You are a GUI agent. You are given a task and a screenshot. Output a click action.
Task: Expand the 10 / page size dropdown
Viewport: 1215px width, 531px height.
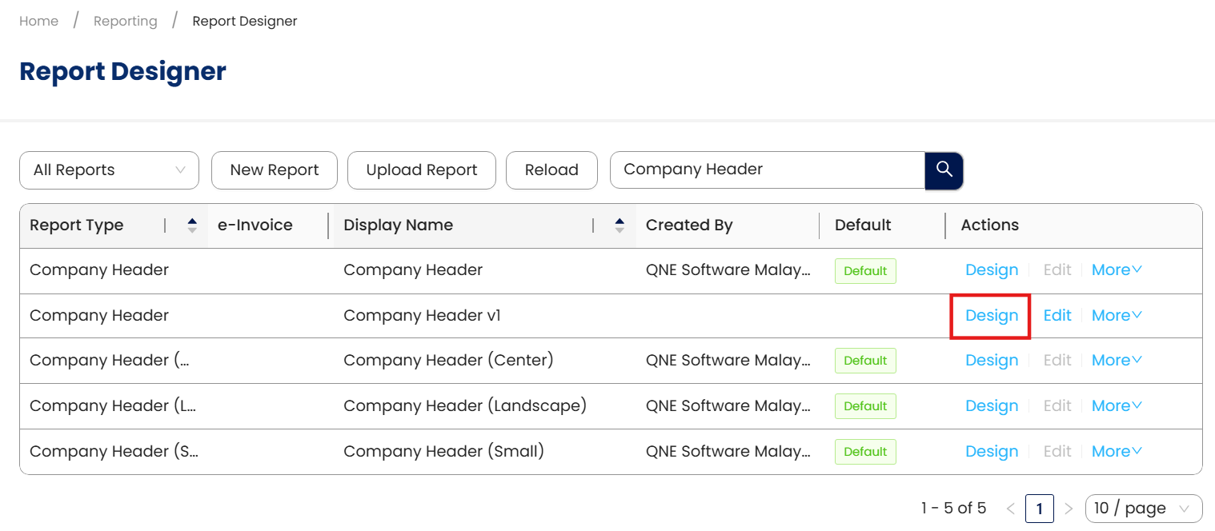point(1143,509)
